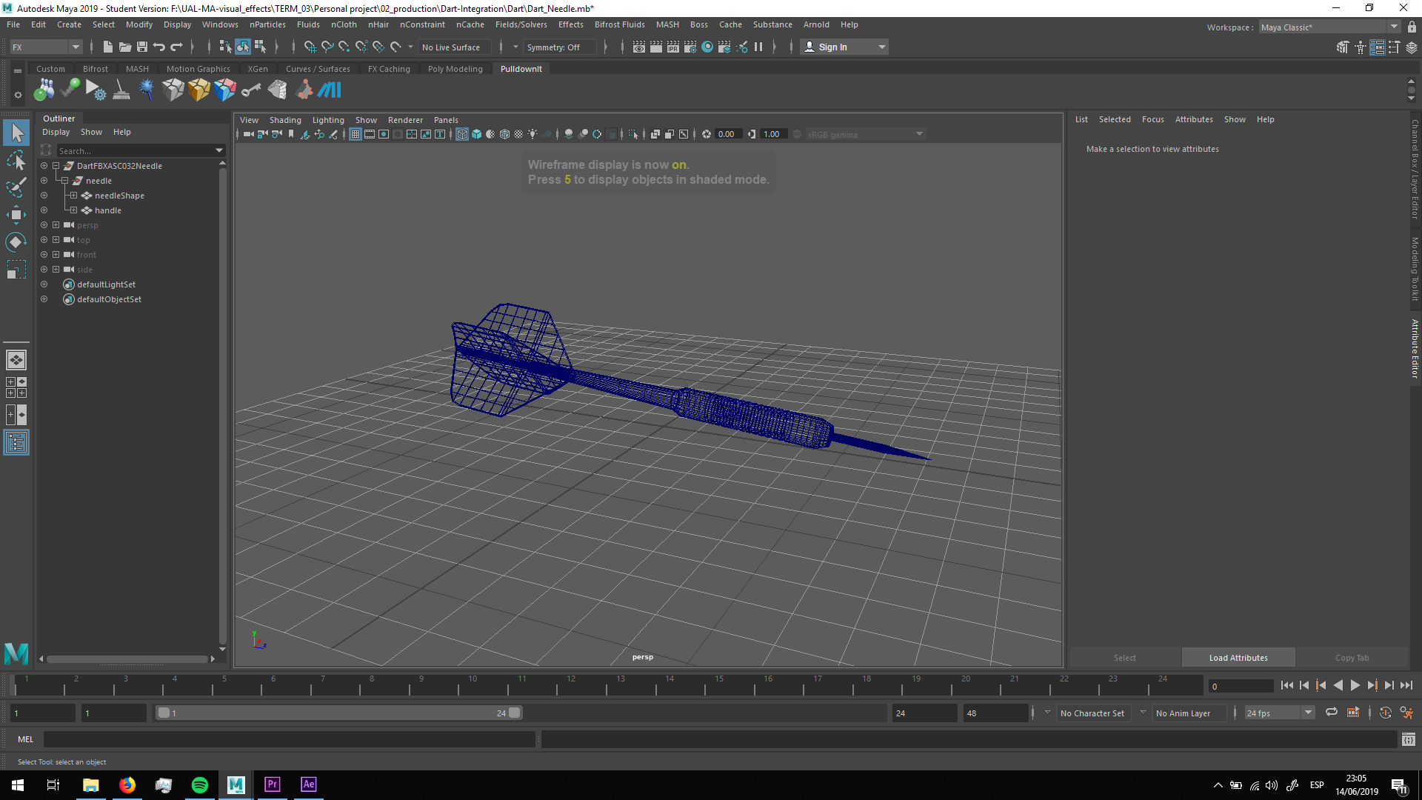The image size is (1422, 800).
Task: Switch to the Poly Modeling shelf tab
Action: coord(455,69)
